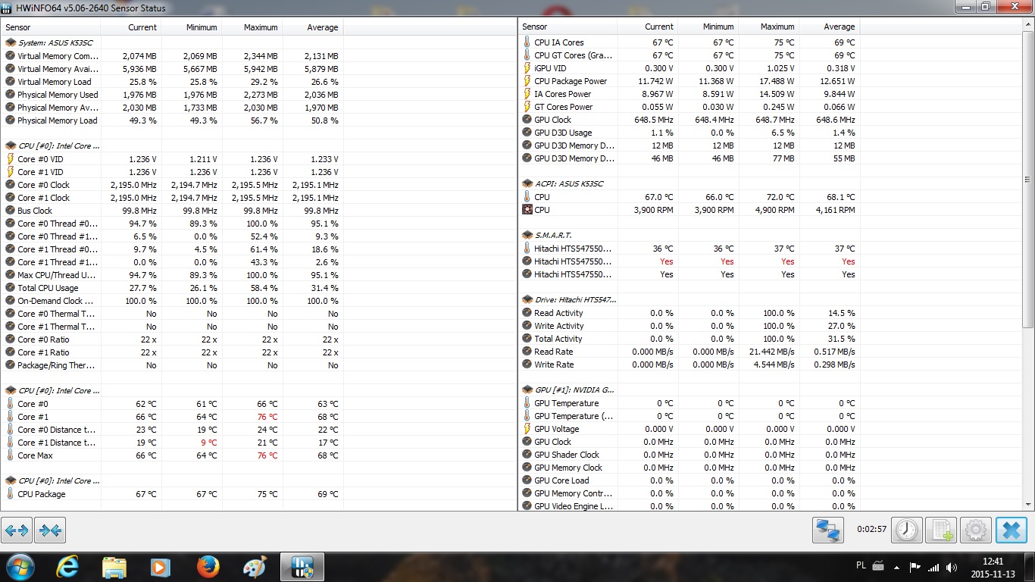The height and width of the screenshot is (582, 1035).
Task: Select the 'Total CPU Usage' sensor label
Action: (48, 288)
